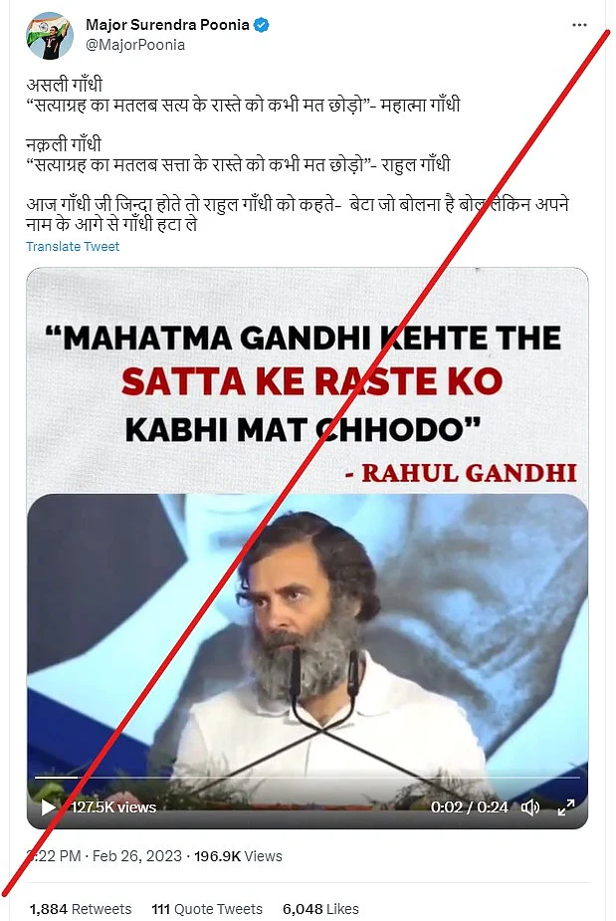View the 1,884 Retweets list
This screenshot has width=616, height=921.
(81, 909)
